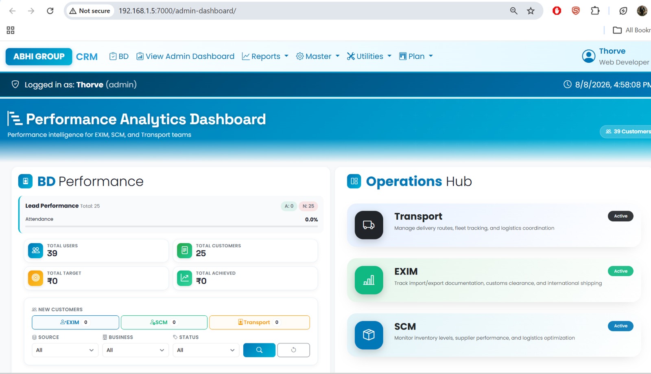Expand the Reports dropdown menu

pyautogui.click(x=265, y=56)
